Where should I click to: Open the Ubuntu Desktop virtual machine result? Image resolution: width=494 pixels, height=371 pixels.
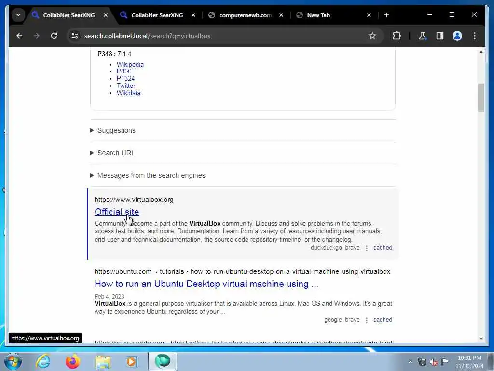point(206,284)
